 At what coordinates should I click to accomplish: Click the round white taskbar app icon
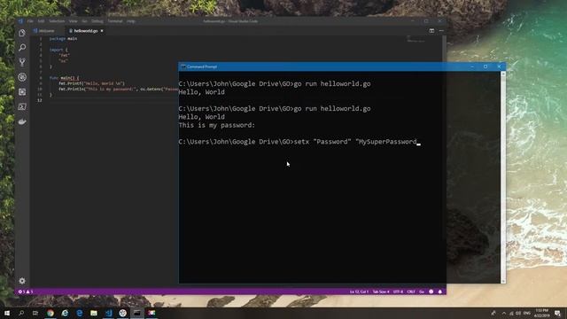pos(122,313)
